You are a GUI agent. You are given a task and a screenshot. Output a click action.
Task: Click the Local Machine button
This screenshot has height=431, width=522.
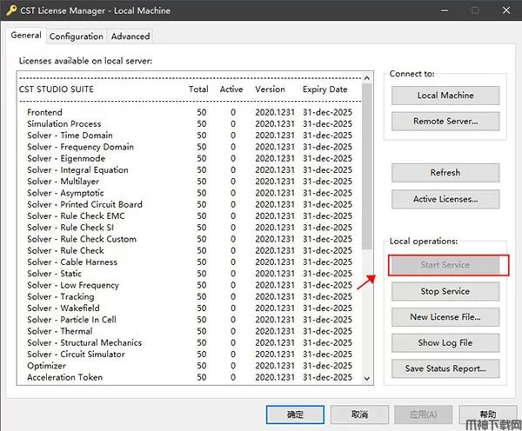[445, 96]
